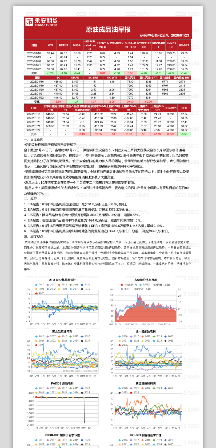Screen dimensions: 216x448
Task: Click the HO-BRT column header
Action: pyautogui.click(x=184, y=45)
